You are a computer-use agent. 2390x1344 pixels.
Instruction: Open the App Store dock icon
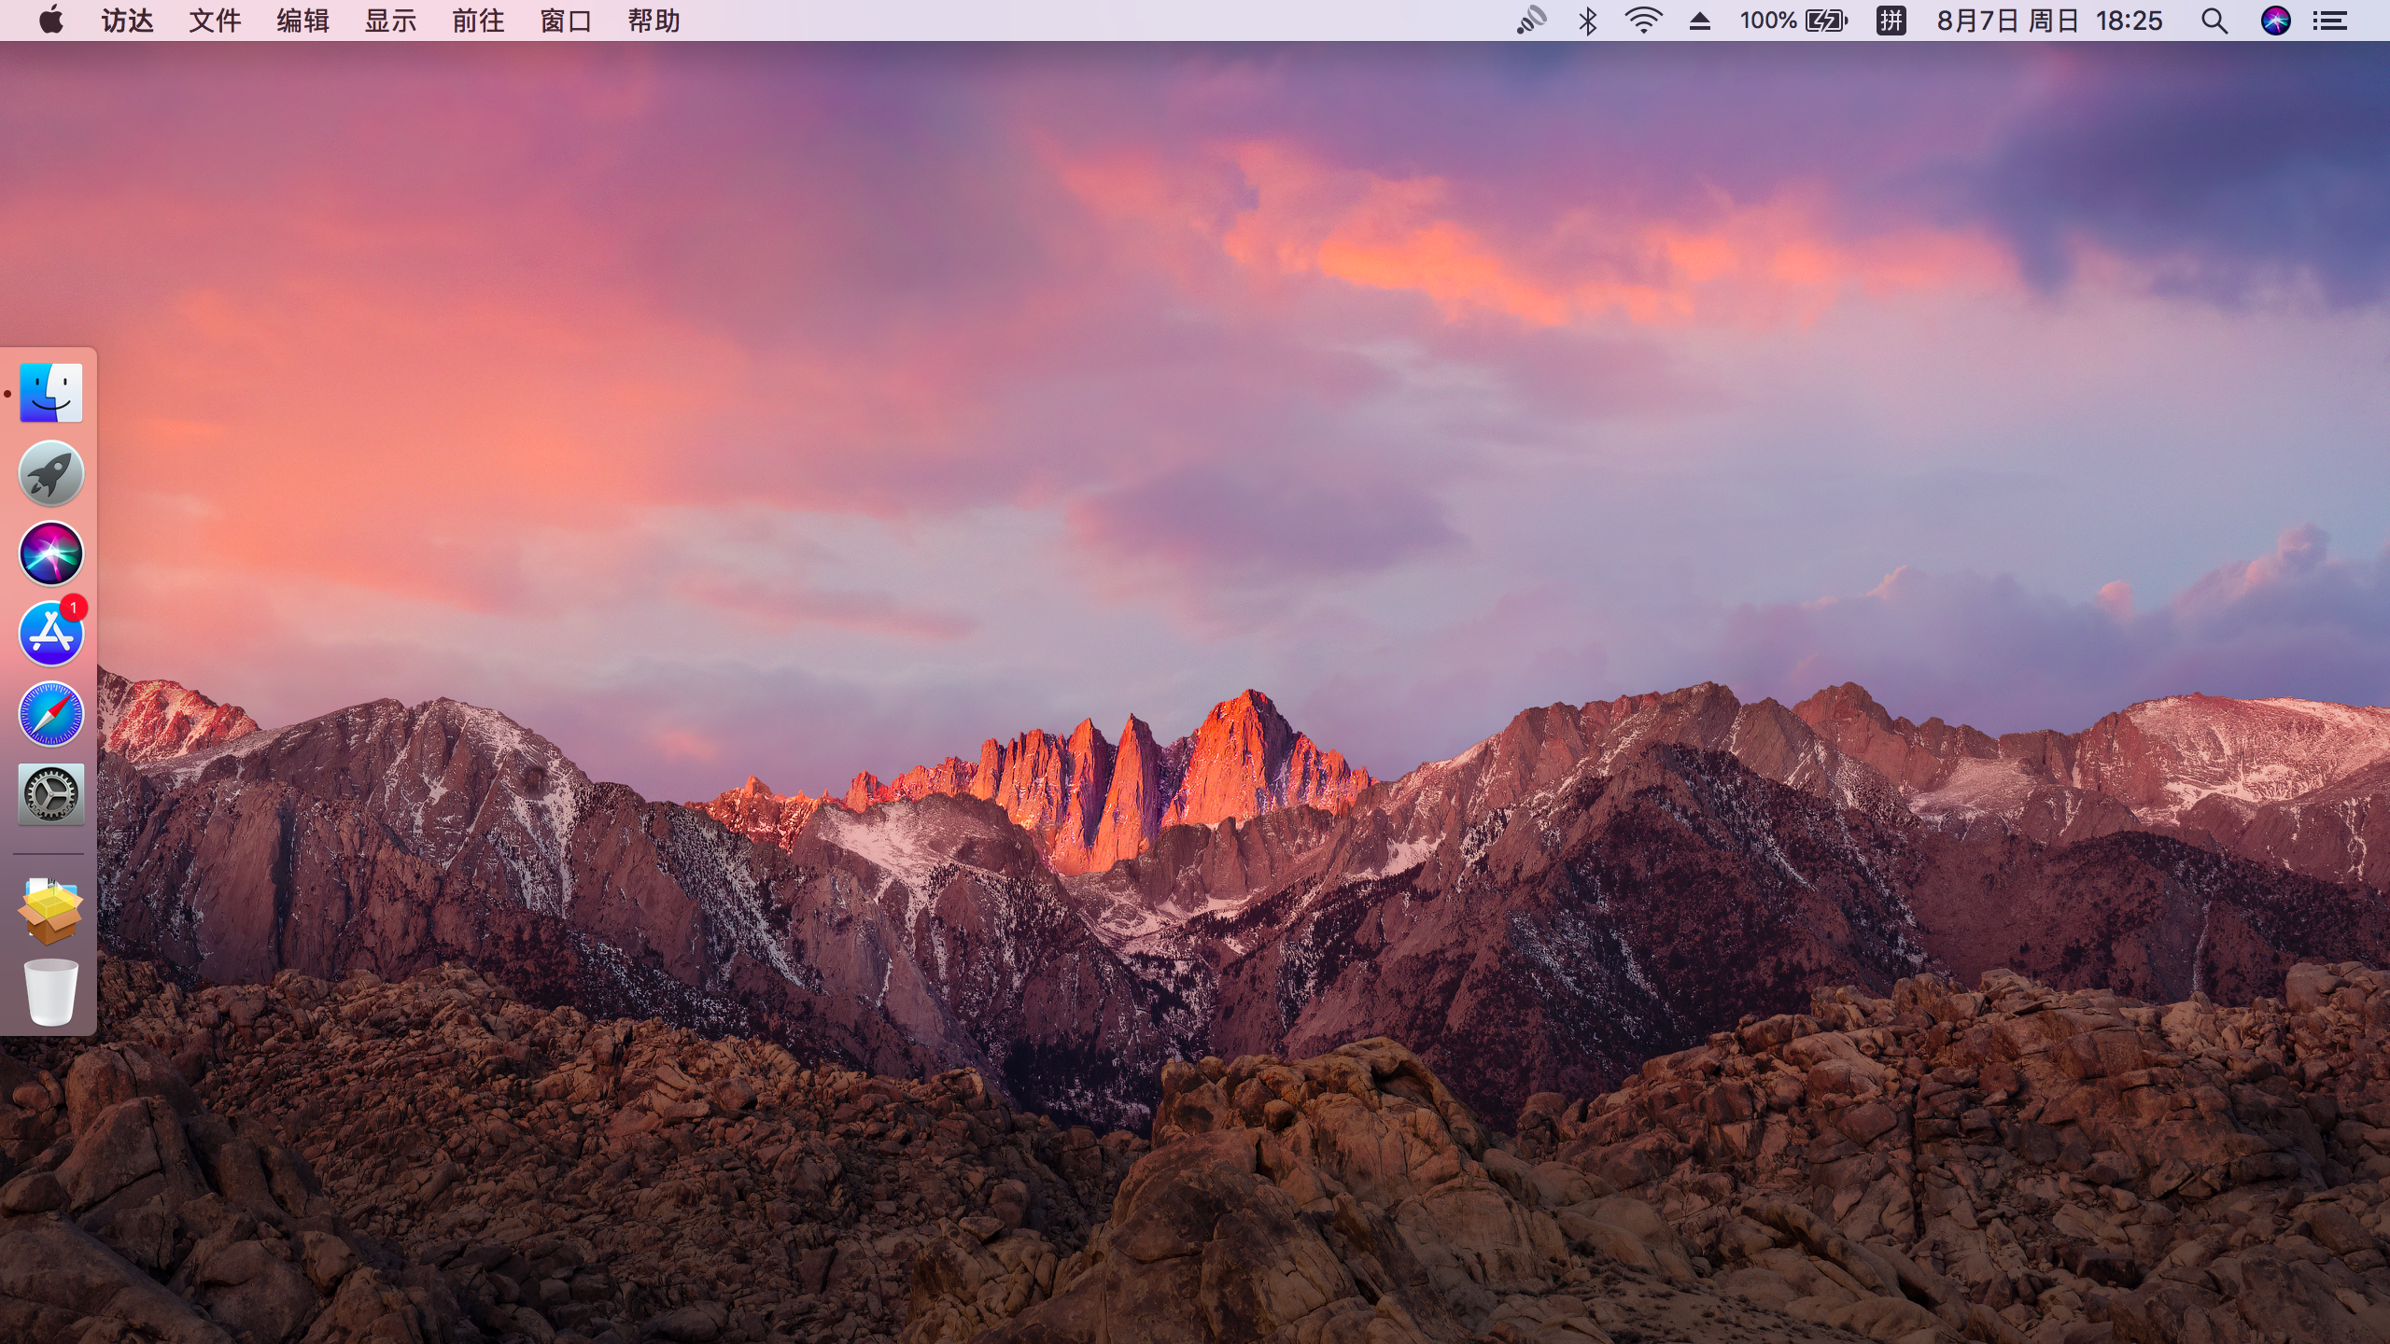(x=51, y=634)
